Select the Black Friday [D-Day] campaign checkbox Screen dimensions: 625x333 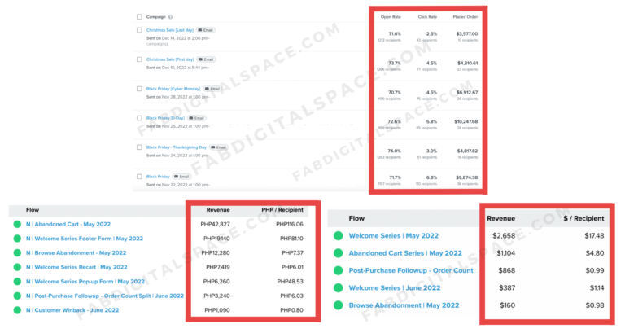coord(139,118)
